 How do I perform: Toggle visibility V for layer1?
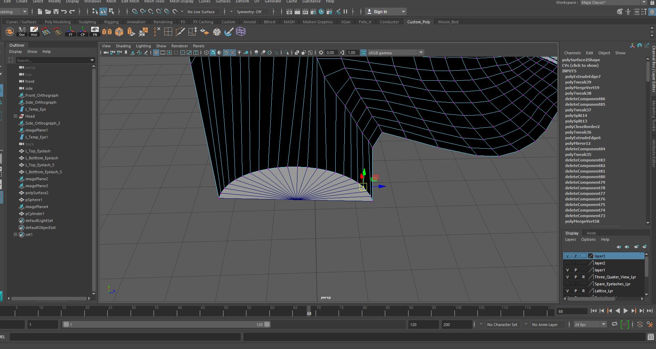pyautogui.click(x=567, y=270)
